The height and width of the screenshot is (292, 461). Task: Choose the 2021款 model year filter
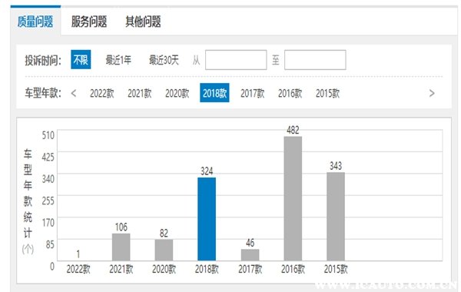(139, 94)
